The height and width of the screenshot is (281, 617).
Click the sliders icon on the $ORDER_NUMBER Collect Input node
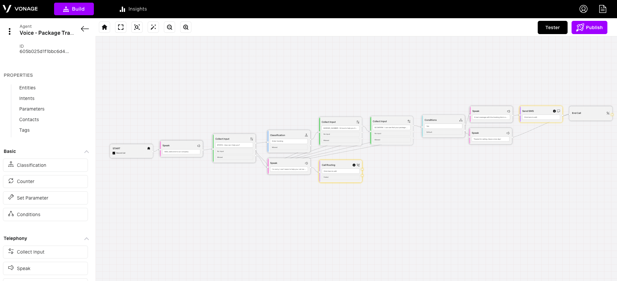[358, 122]
